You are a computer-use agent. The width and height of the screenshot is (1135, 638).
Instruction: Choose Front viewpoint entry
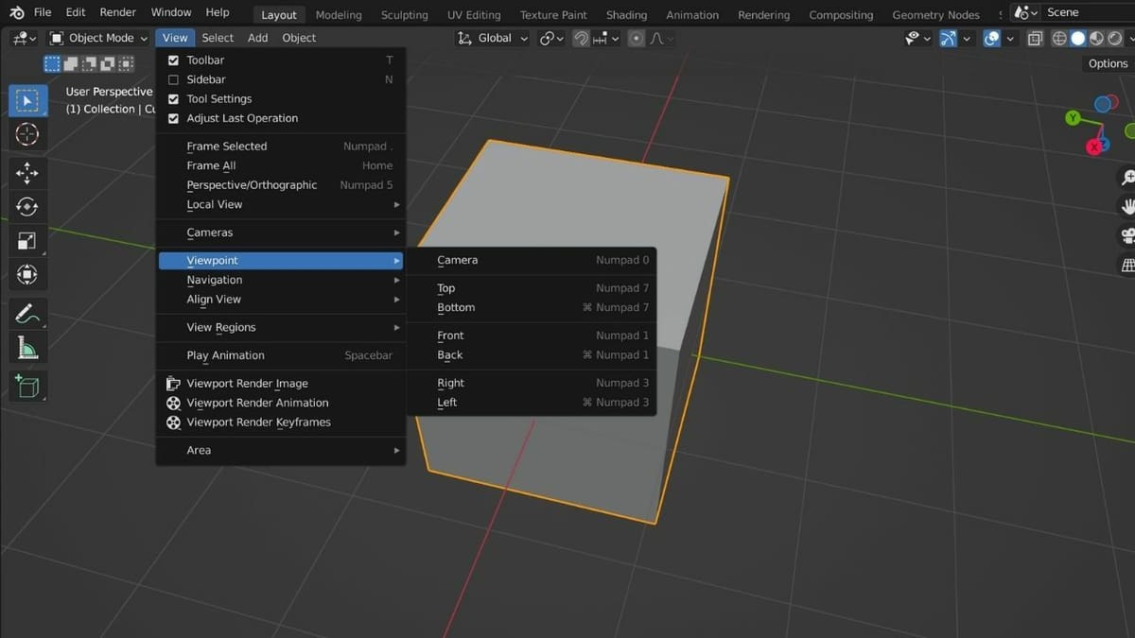[x=533, y=336]
